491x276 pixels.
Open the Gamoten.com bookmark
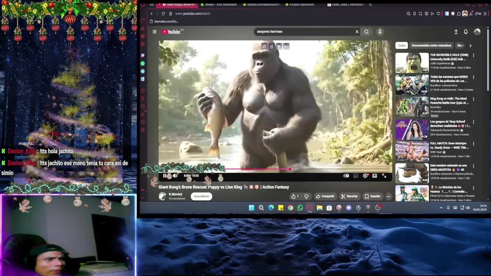click(x=165, y=21)
